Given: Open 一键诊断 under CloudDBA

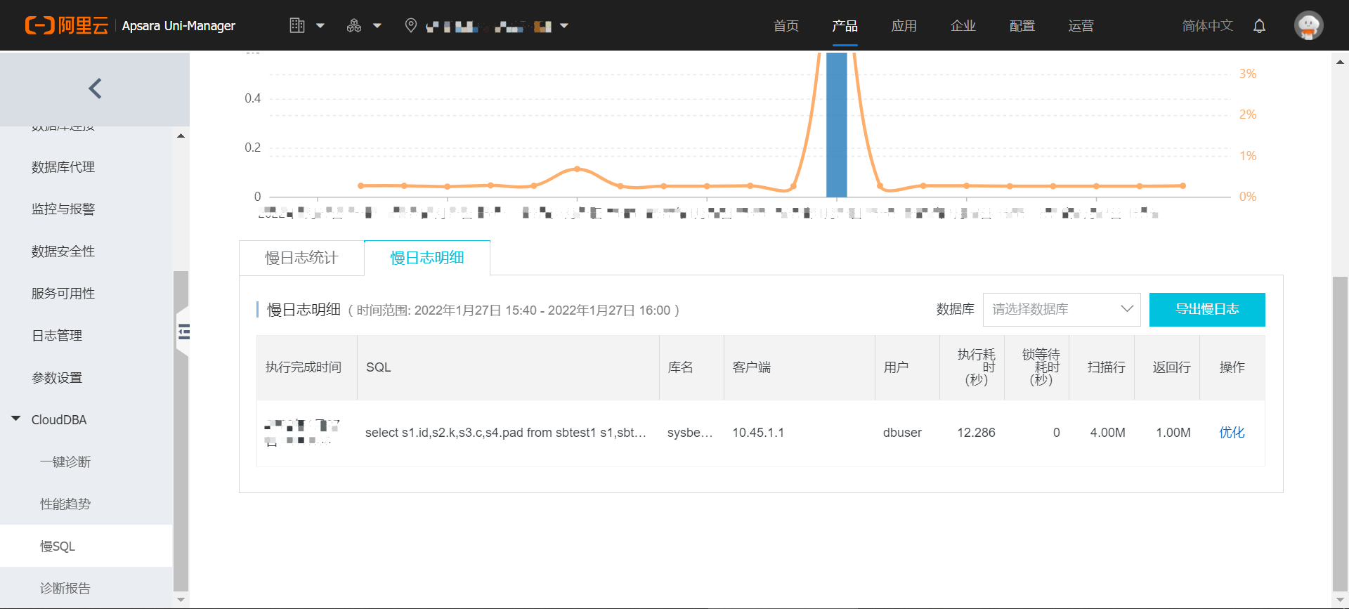Looking at the screenshot, I should (65, 462).
